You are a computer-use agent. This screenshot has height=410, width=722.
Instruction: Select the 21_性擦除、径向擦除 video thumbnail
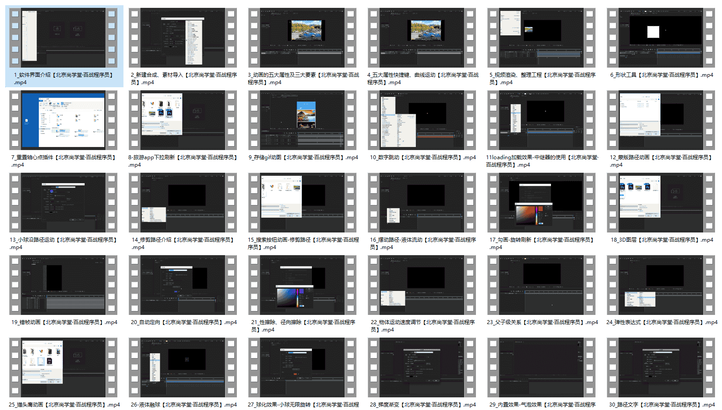click(302, 285)
